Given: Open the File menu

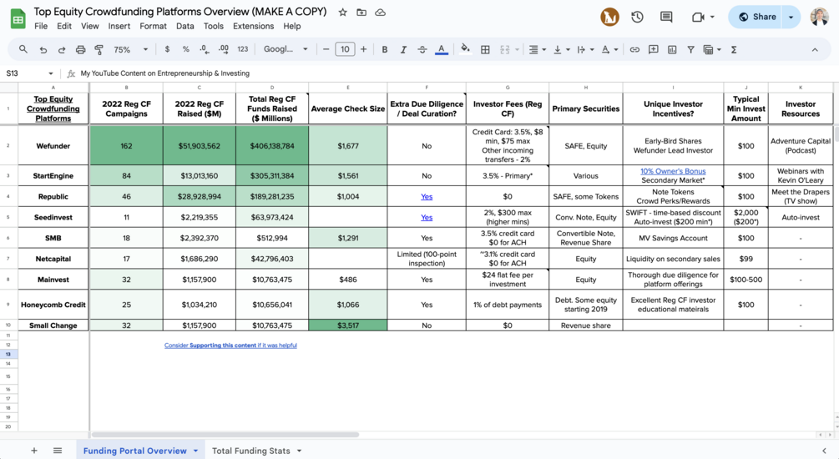Looking at the screenshot, I should [41, 26].
